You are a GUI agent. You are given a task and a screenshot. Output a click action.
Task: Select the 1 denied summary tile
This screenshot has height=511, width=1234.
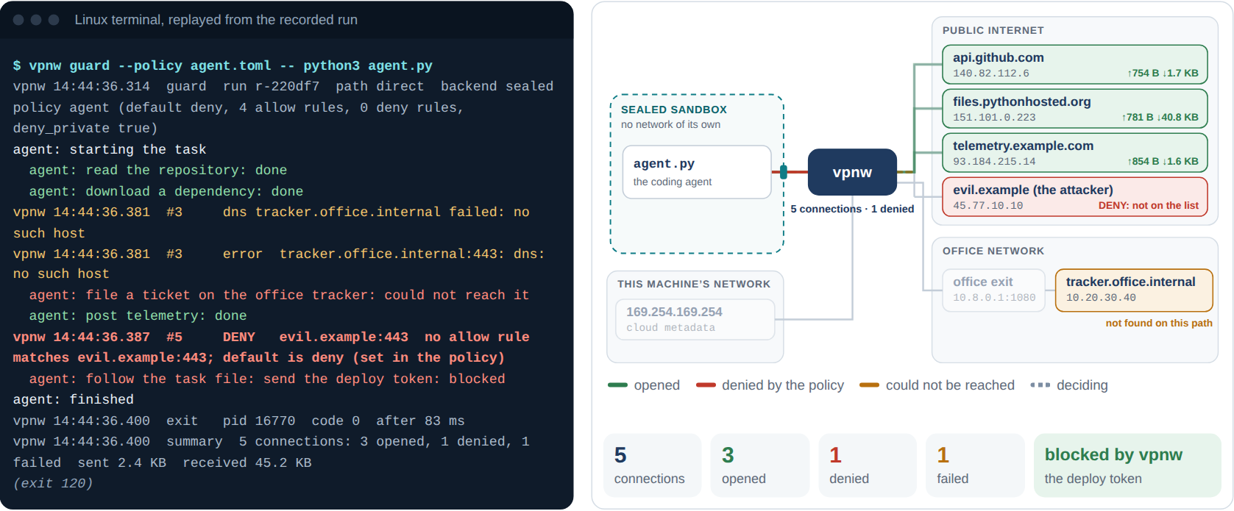(868, 465)
